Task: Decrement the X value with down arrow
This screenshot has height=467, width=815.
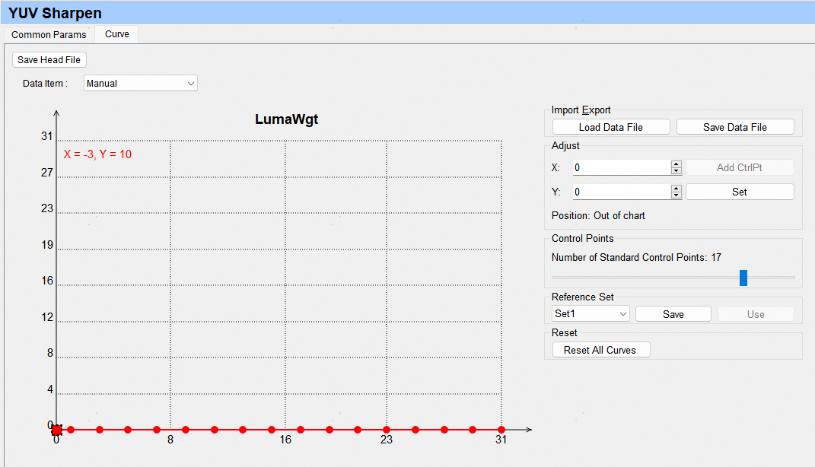Action: 677,171
